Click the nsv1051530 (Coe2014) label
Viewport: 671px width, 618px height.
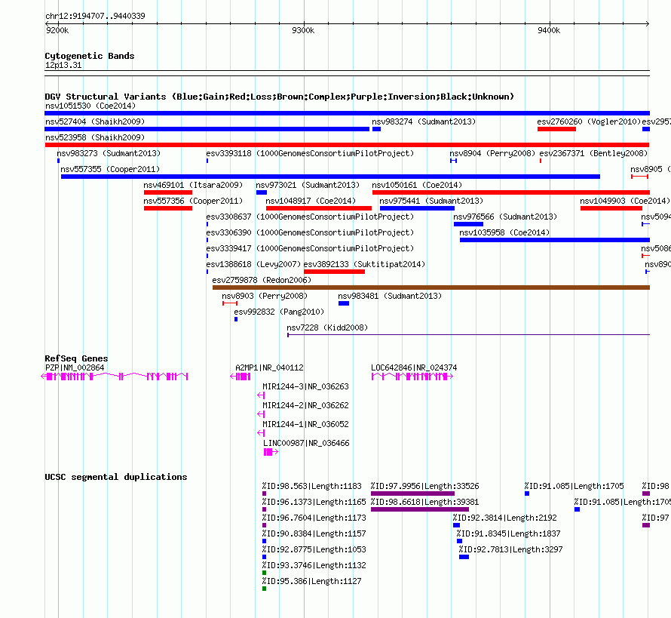pyautogui.click(x=90, y=106)
